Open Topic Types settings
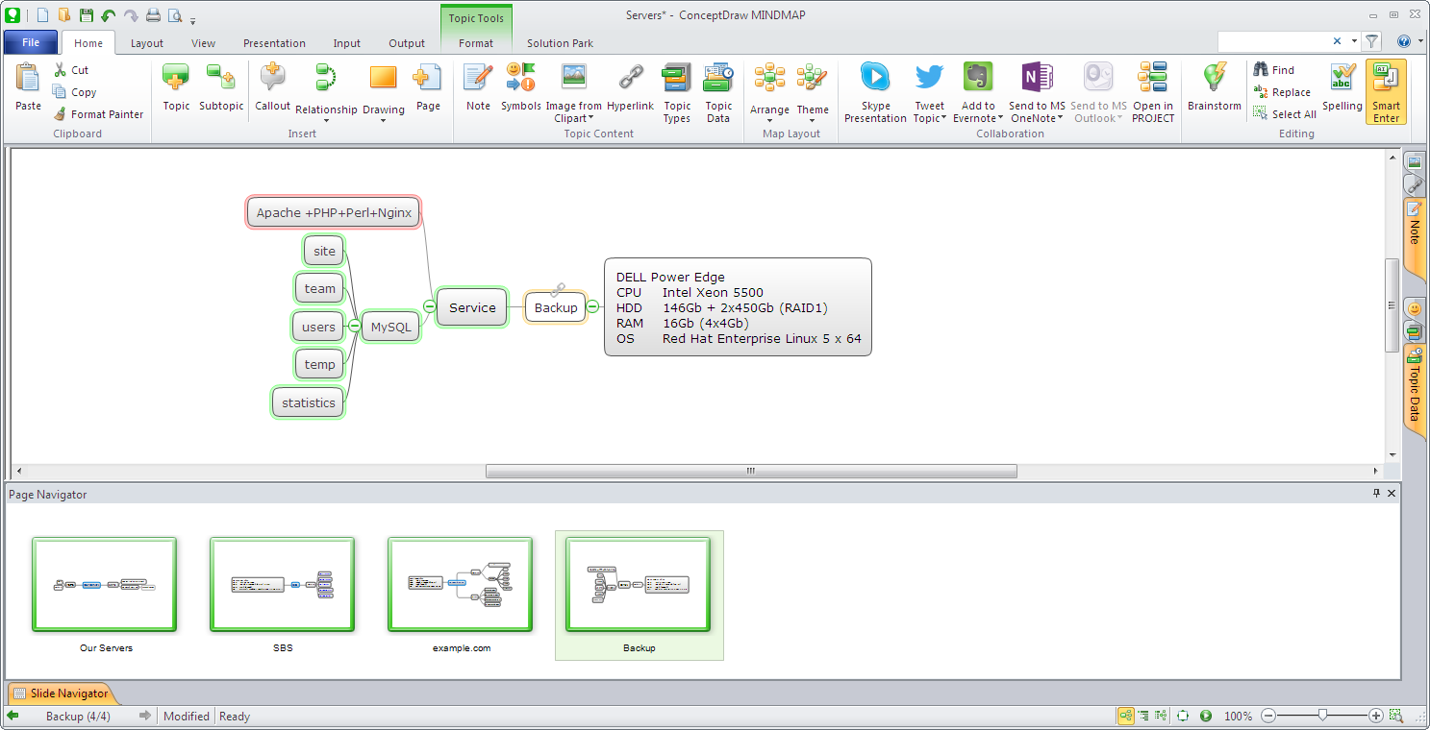The image size is (1430, 730). 677,93
